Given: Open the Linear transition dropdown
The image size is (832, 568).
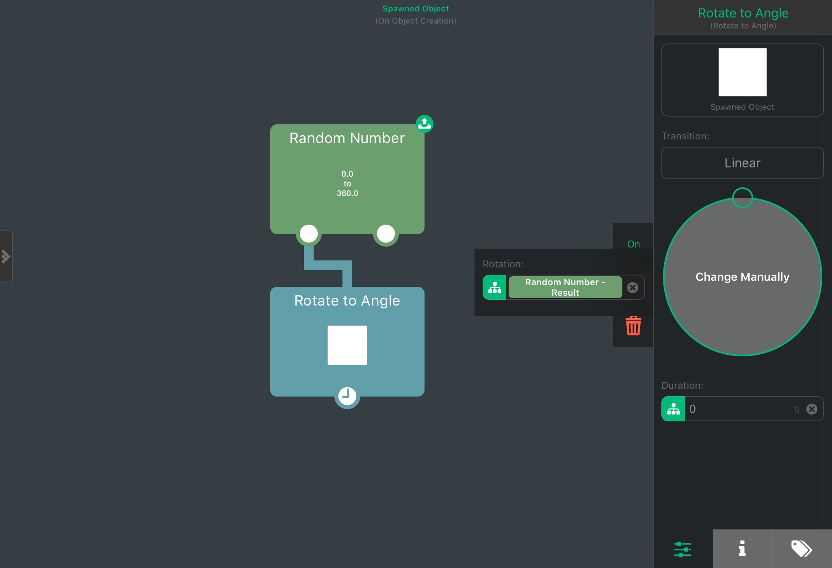Looking at the screenshot, I should tap(742, 163).
